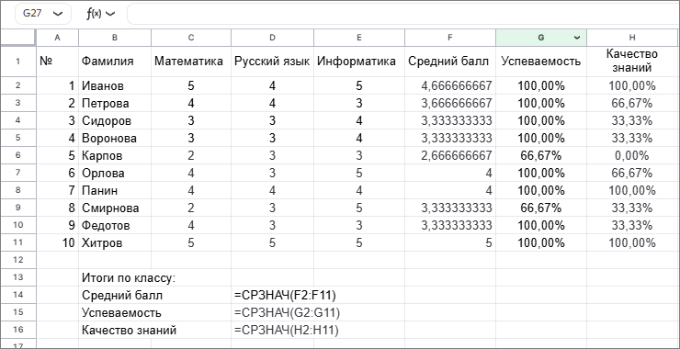Select Хитров's Русский язык grade 5
This screenshot has width=680, height=349.
tap(272, 242)
